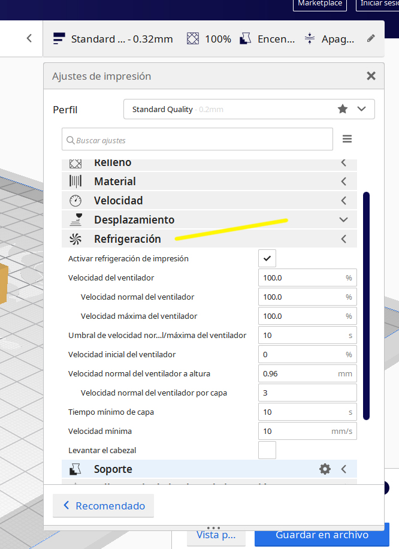Edit Velocidad inicial del ventilador value

tap(308, 354)
